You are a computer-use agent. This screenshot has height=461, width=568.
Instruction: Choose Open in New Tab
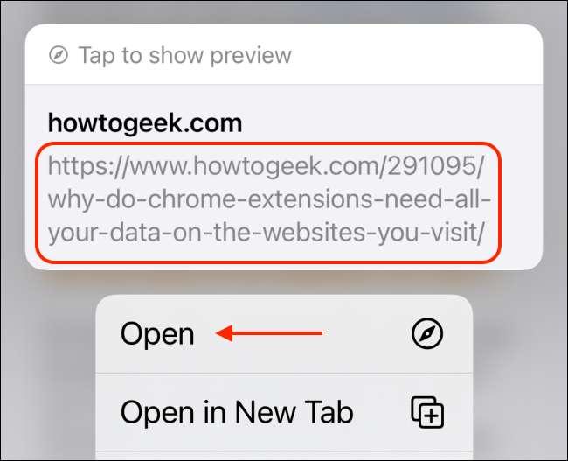284,412
